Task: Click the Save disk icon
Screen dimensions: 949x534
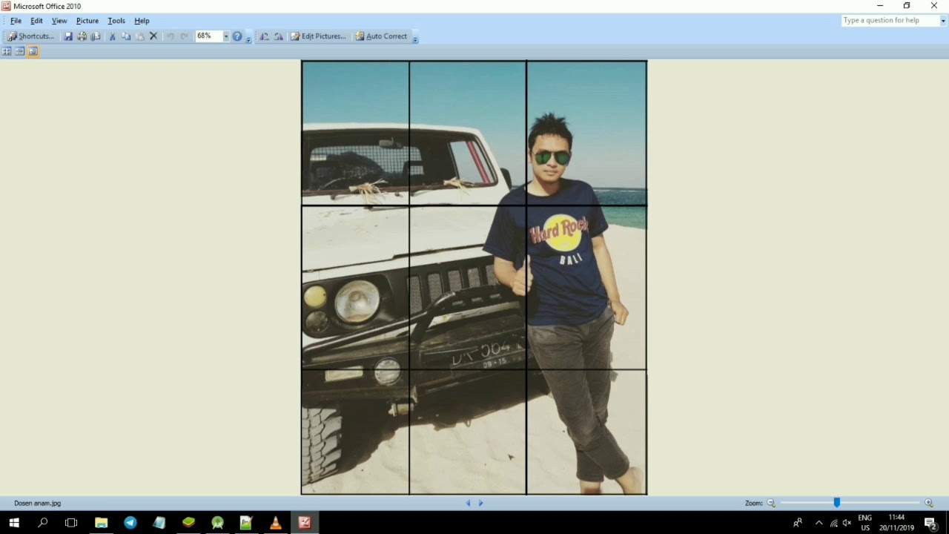Action: tap(68, 36)
